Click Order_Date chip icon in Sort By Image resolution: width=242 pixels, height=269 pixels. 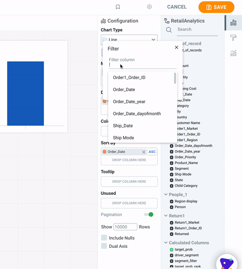point(104,152)
